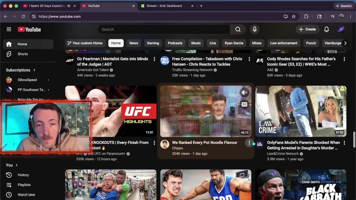Image resolution: width=356 pixels, height=200 pixels.
Task: Open the Black Sabbath drummer video thumbnail
Action: (301, 185)
